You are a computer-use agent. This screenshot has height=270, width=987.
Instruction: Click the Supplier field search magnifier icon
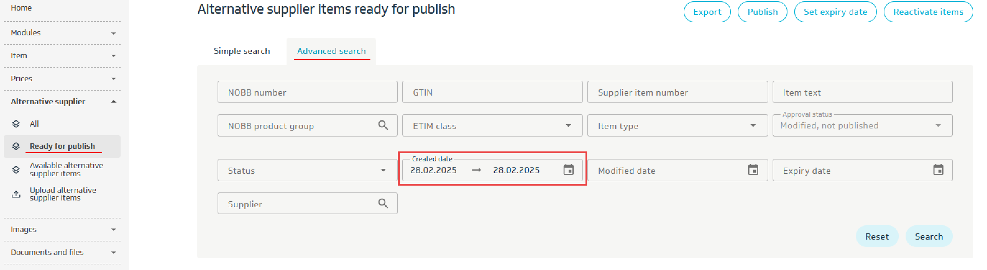coord(383,203)
